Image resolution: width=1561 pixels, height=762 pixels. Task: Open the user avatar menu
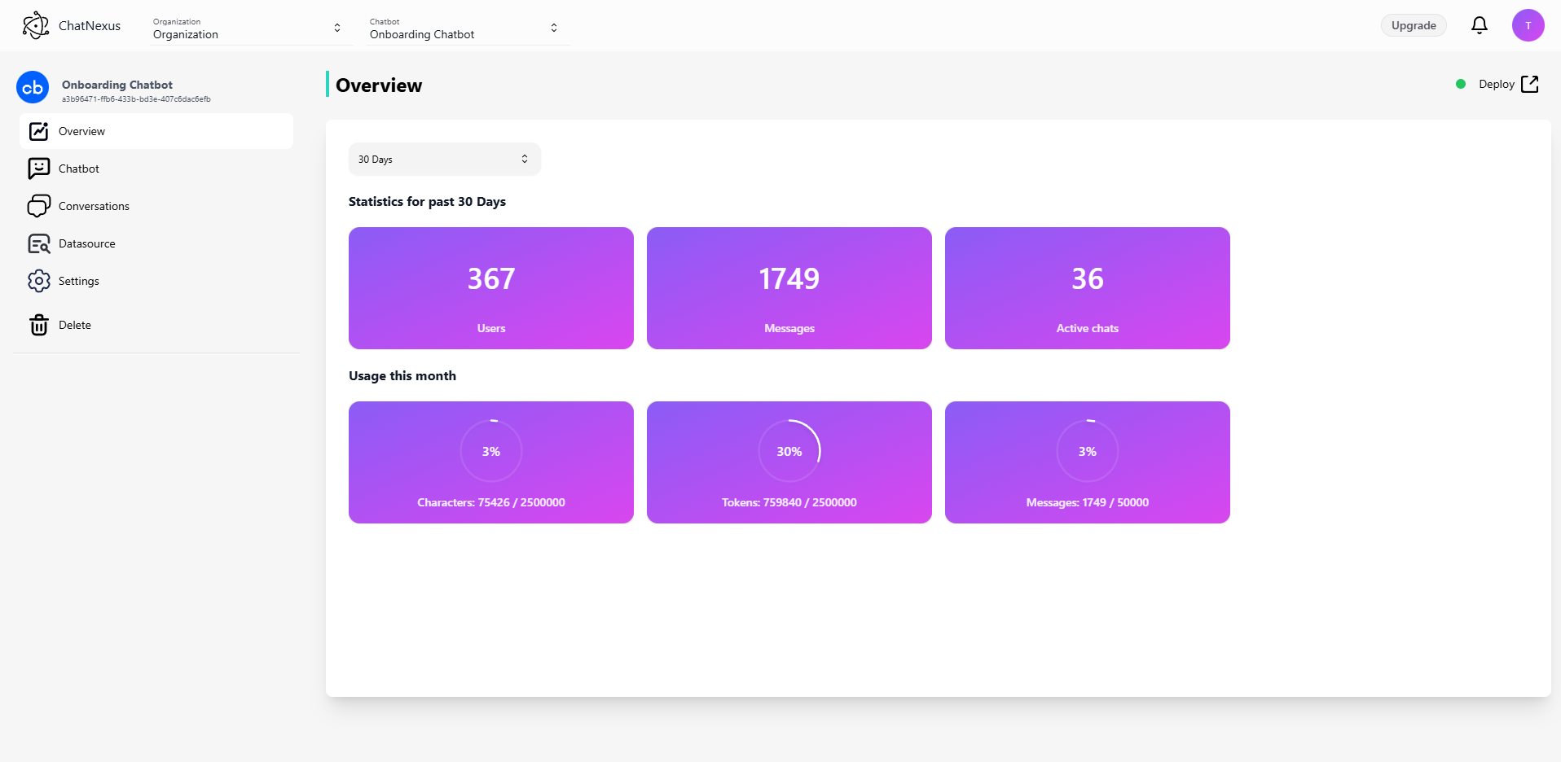pos(1528,25)
